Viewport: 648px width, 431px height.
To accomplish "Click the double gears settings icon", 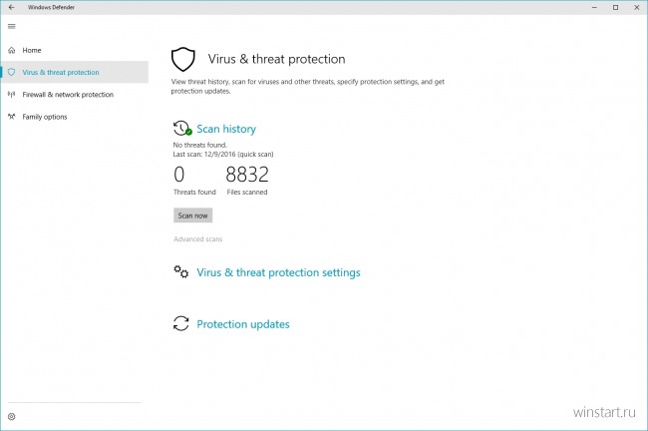I will (181, 272).
